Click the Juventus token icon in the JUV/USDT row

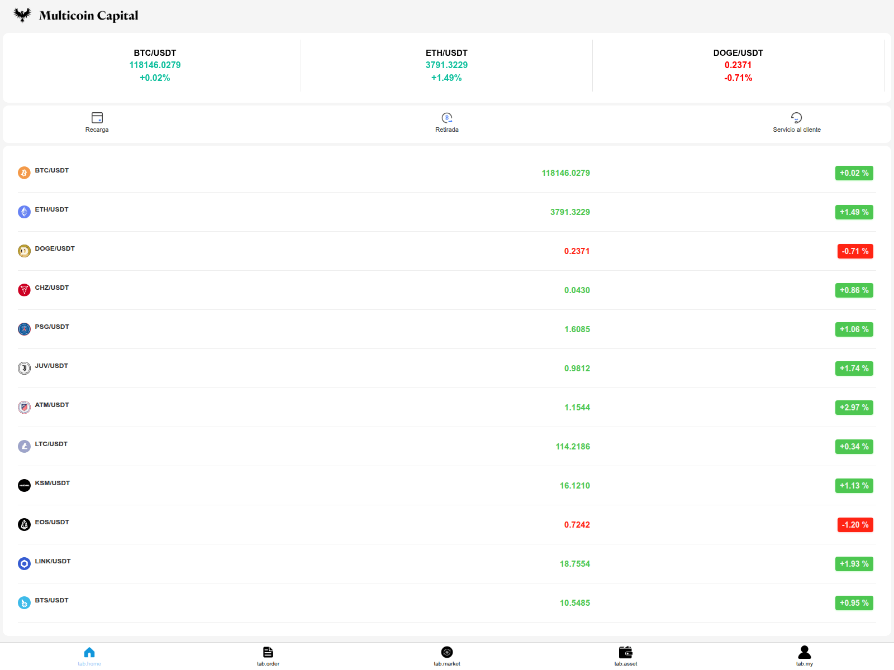pyautogui.click(x=24, y=368)
